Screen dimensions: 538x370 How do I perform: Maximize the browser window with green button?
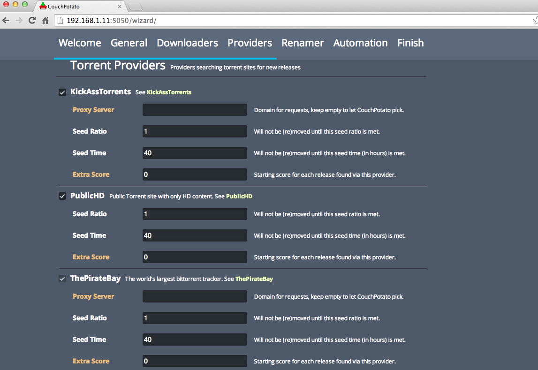click(25, 5)
